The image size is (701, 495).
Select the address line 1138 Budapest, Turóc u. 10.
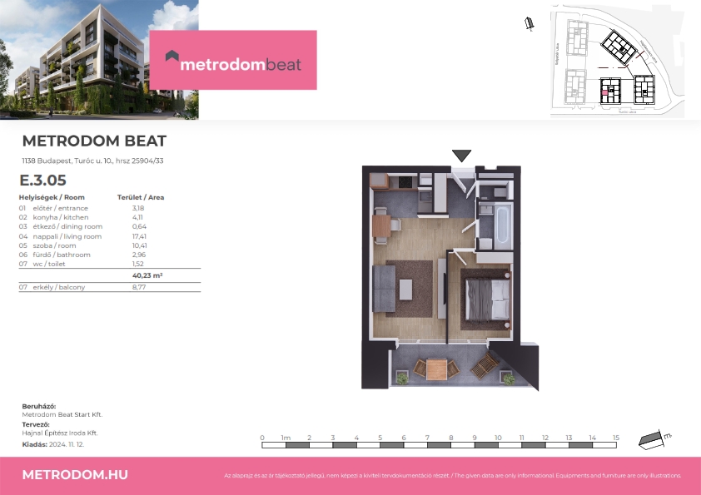pos(92,161)
